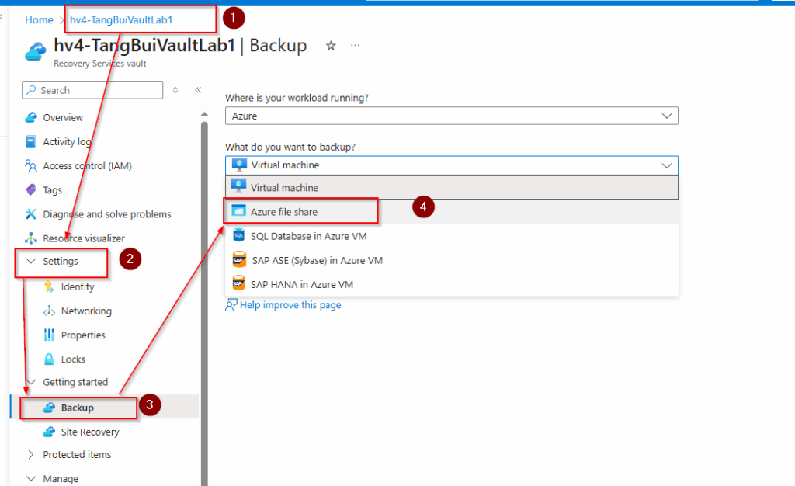Click the Locks padlock icon
Image resolution: width=795 pixels, height=486 pixels.
click(49, 359)
